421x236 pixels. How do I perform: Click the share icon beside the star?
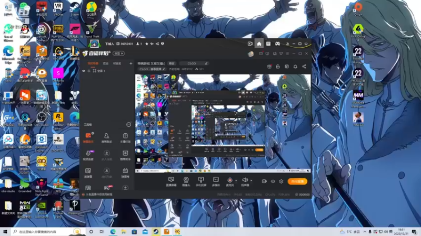pyautogui.click(x=157, y=44)
